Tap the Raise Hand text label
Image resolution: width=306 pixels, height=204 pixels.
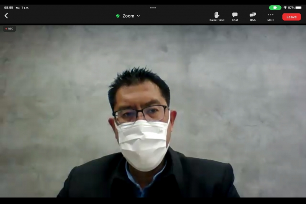point(217,20)
